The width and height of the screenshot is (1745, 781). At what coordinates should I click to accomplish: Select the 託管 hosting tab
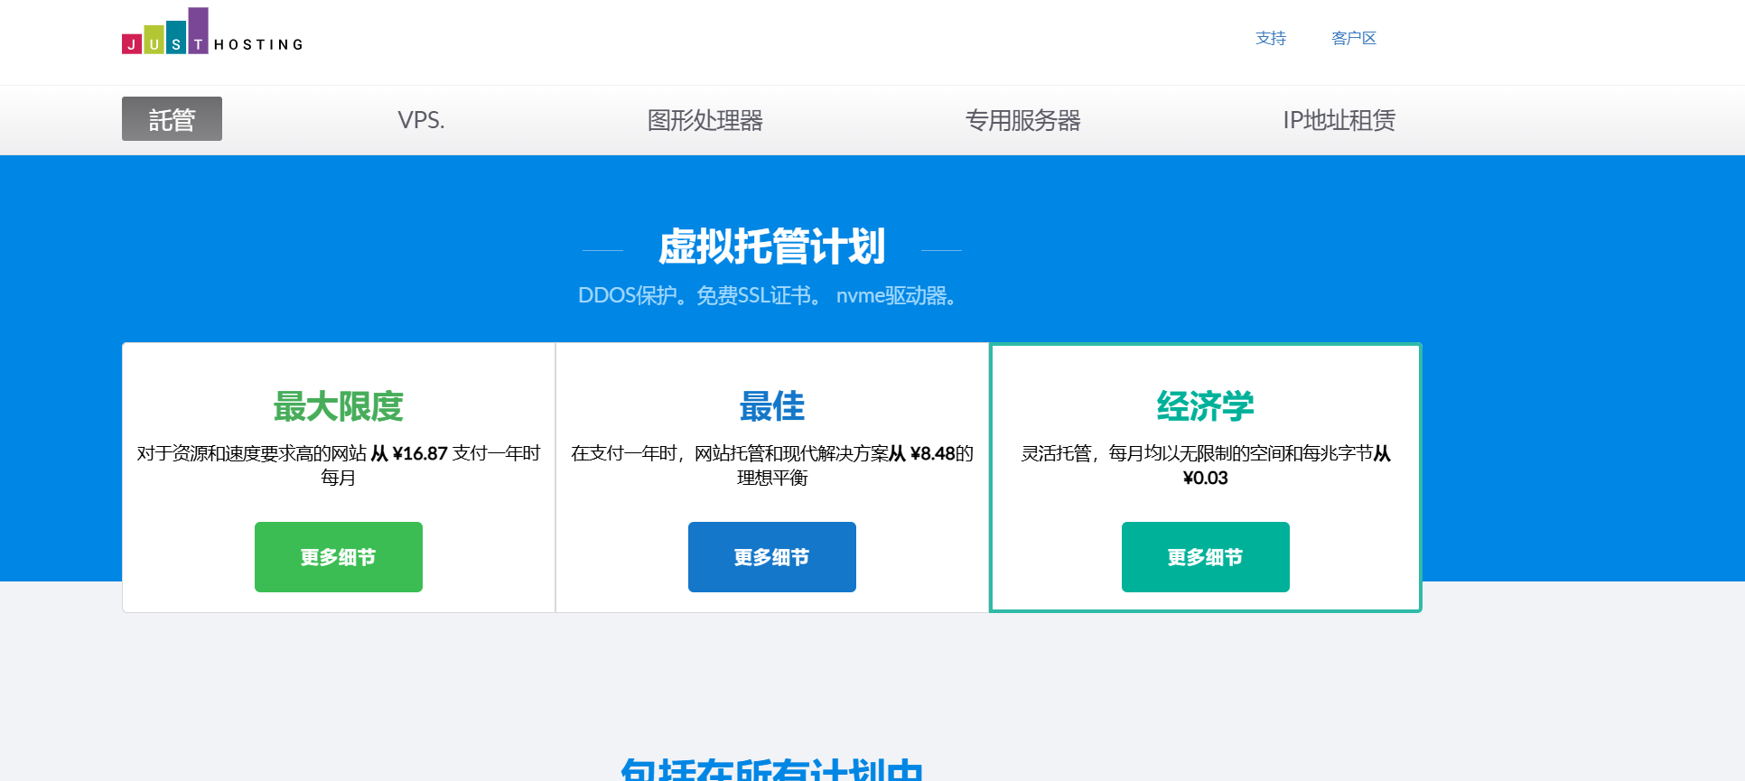tap(172, 119)
